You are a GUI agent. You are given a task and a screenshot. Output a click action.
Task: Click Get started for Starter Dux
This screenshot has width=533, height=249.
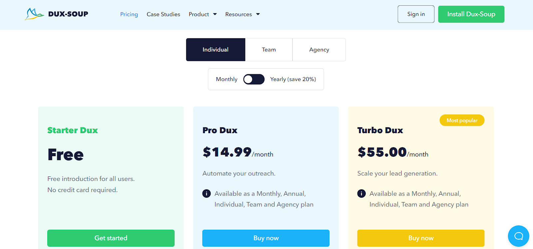111,238
